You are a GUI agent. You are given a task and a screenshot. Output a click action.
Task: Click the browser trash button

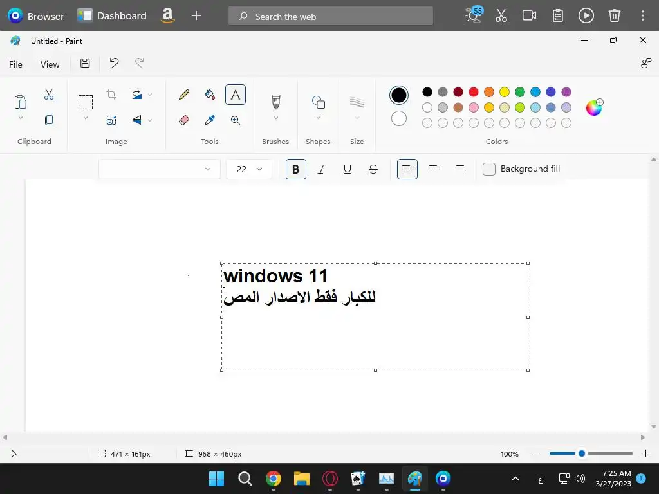tap(614, 16)
